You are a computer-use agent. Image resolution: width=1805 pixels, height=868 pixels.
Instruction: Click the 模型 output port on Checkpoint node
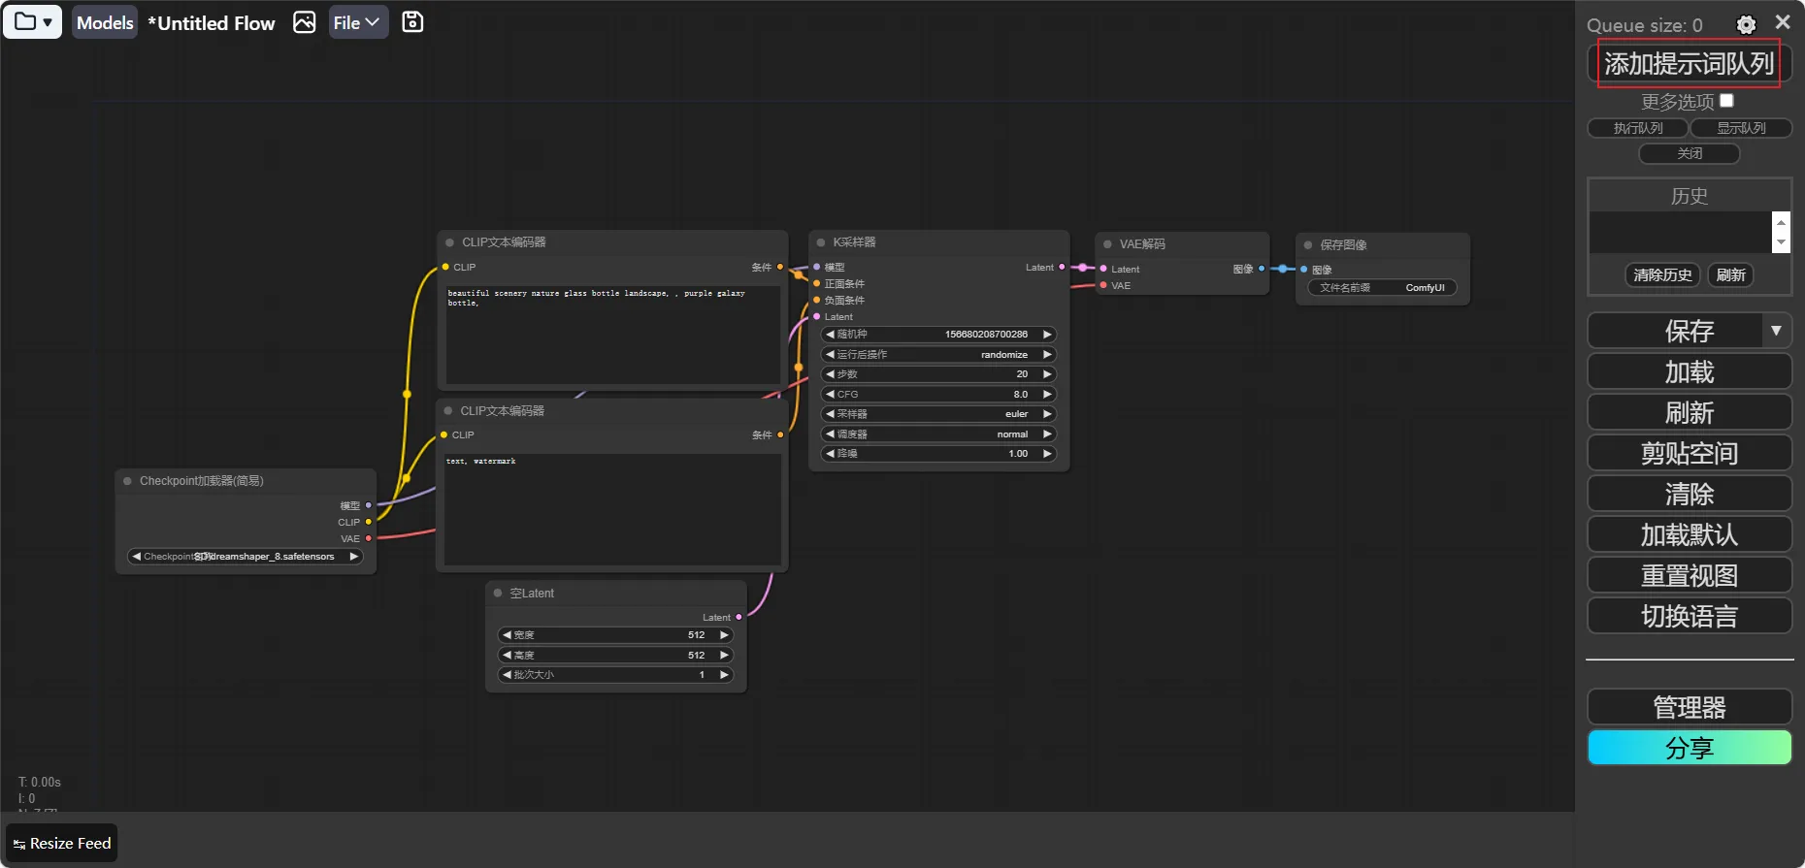pyautogui.click(x=369, y=505)
